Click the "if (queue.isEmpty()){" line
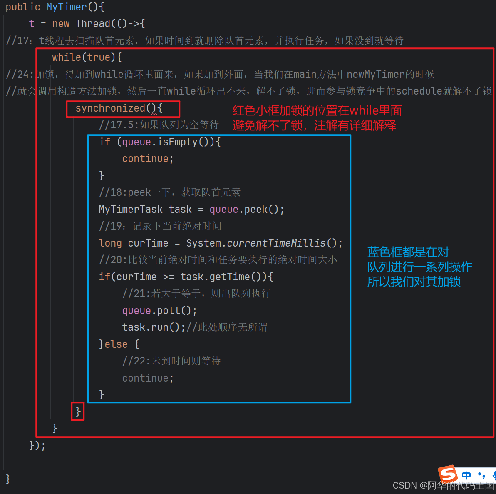The image size is (496, 494). 160,142
